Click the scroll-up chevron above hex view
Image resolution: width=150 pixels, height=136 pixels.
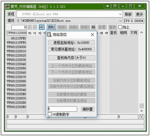141,33
